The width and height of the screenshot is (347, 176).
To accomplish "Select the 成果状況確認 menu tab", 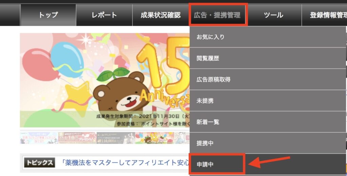I will [161, 15].
